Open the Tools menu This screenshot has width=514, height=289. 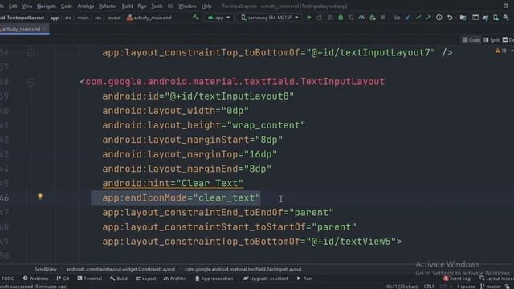tap(157, 6)
